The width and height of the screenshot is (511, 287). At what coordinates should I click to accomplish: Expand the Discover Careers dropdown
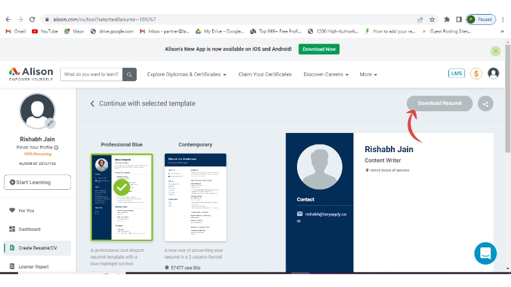(326, 74)
